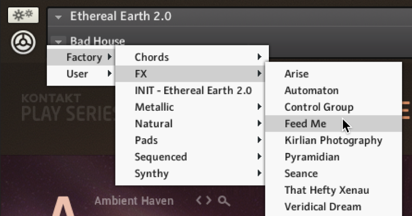Expand the Sequenced category submenu
Viewport: 412px width, 216px height.
192,157
